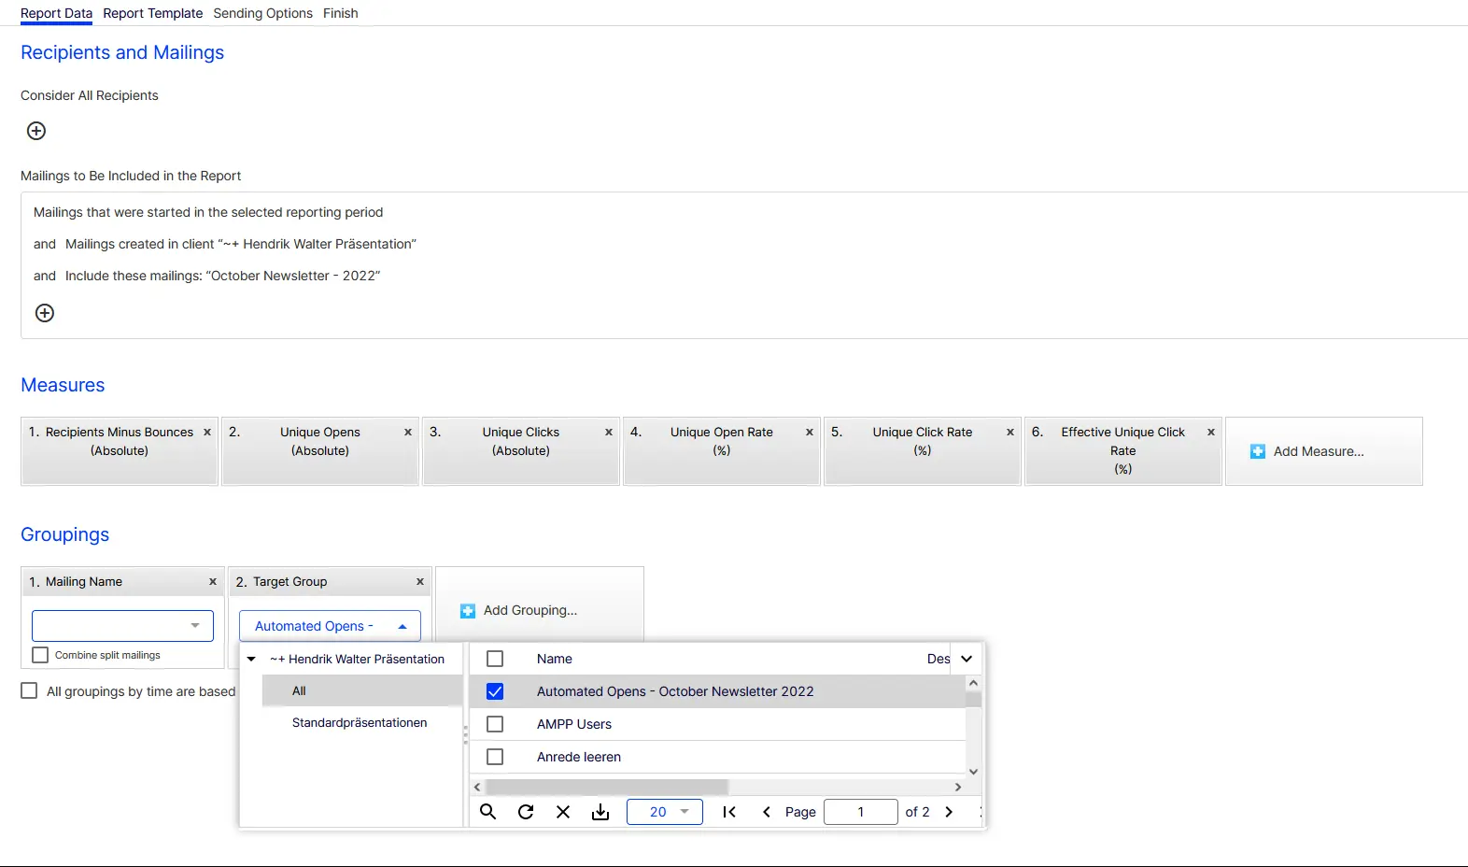Go to the previous page of results
Viewport: 1468px width, 867px height.
(767, 812)
